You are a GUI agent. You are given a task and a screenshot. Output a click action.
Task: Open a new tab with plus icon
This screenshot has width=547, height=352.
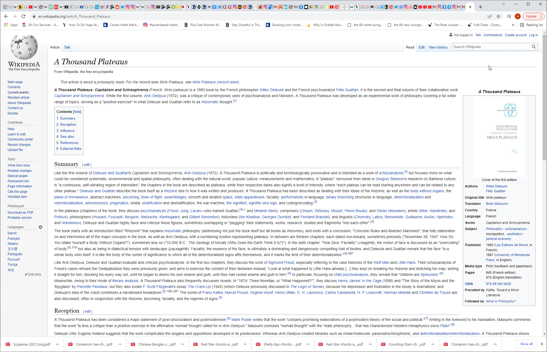[x=480, y=7]
